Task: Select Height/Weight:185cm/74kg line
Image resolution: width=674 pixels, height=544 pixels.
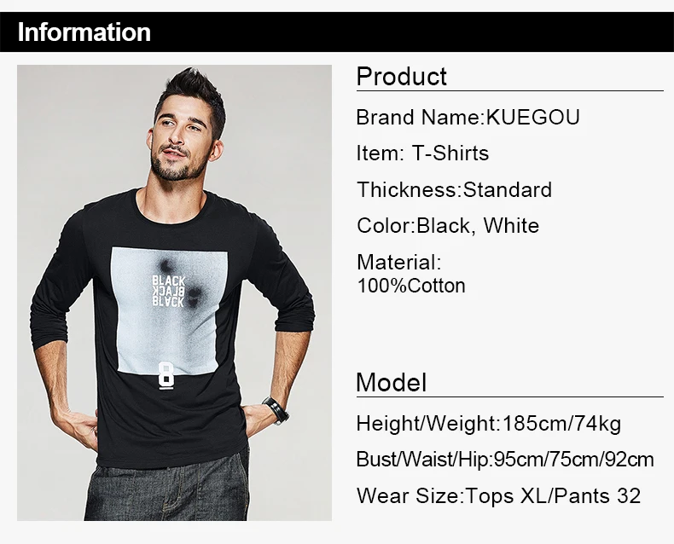Action: click(489, 424)
